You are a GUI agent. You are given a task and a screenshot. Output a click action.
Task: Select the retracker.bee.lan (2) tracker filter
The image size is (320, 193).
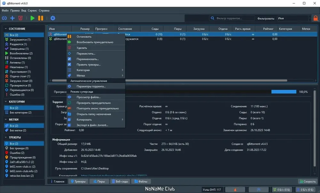[x=24, y=176]
